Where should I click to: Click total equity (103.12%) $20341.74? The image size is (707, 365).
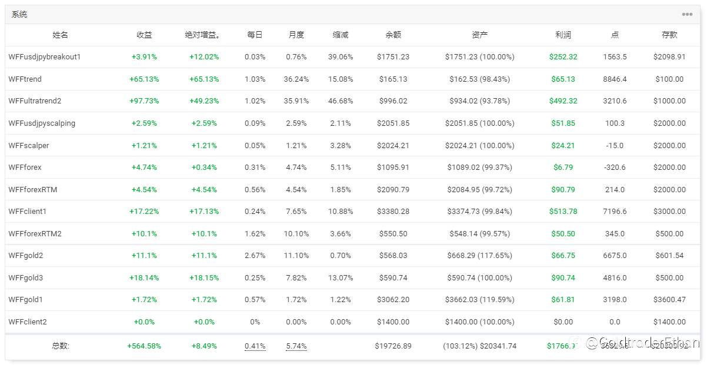480,346
